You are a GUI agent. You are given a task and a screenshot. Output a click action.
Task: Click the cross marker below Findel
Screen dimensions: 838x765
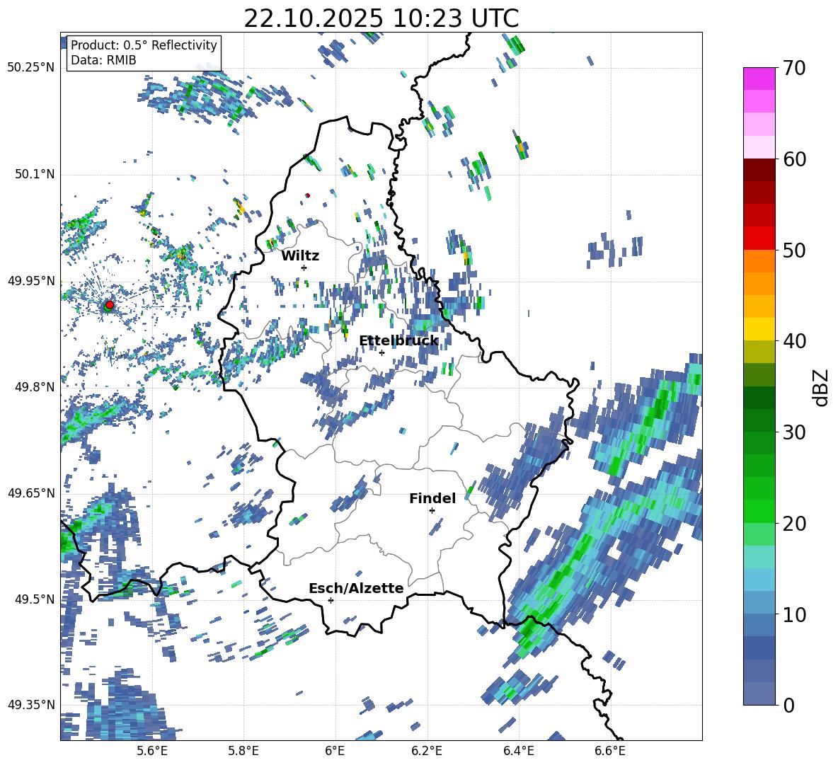click(x=432, y=510)
